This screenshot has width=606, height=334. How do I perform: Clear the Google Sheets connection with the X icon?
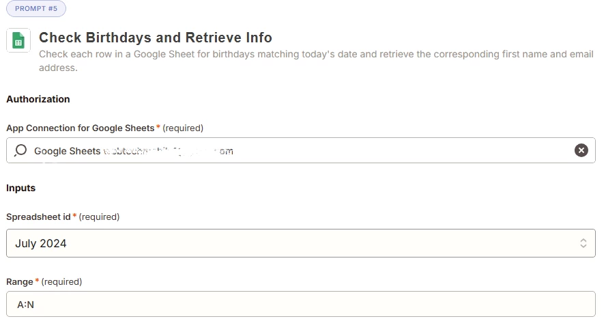[x=581, y=150]
